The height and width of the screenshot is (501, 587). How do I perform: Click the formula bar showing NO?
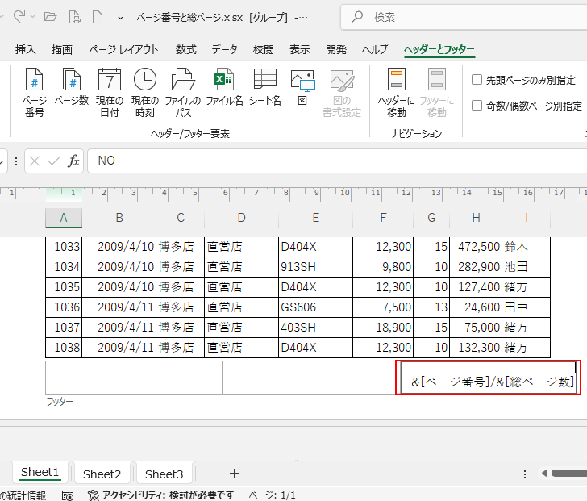click(337, 161)
